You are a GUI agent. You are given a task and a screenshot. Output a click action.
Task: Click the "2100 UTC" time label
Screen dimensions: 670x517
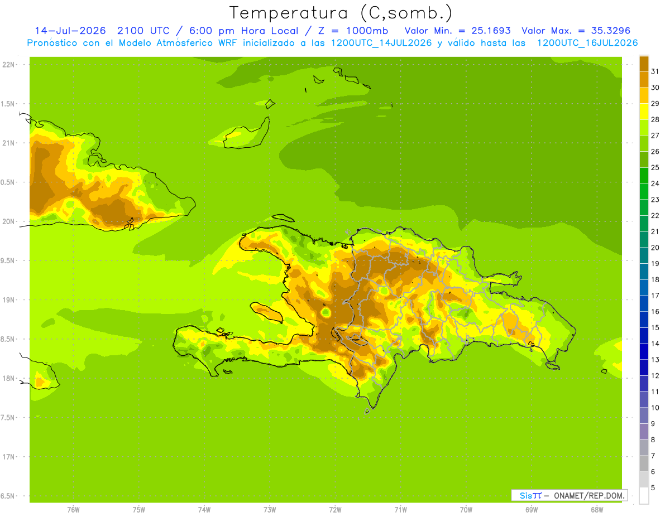143,31
